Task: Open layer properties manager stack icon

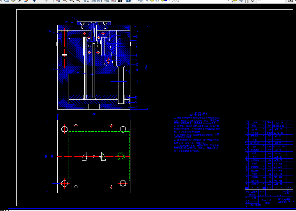Action: click(x=140, y=1)
